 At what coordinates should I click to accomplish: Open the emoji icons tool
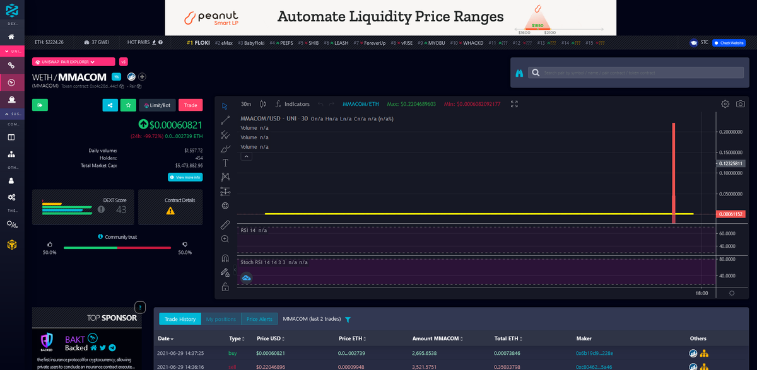tap(225, 205)
